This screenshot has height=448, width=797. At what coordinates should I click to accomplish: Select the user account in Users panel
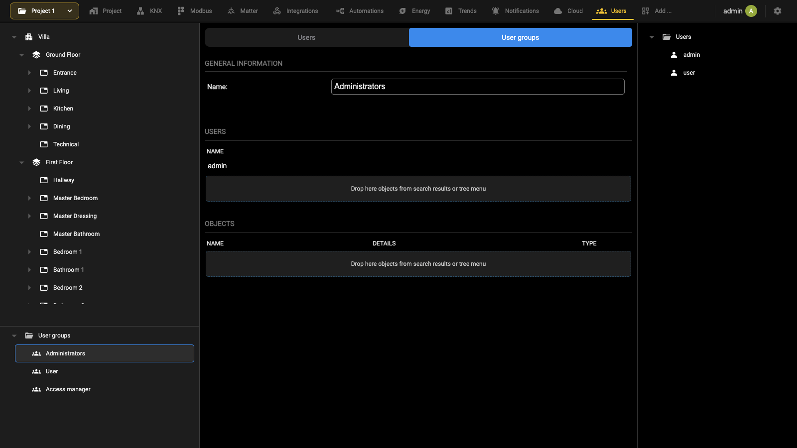click(689, 73)
